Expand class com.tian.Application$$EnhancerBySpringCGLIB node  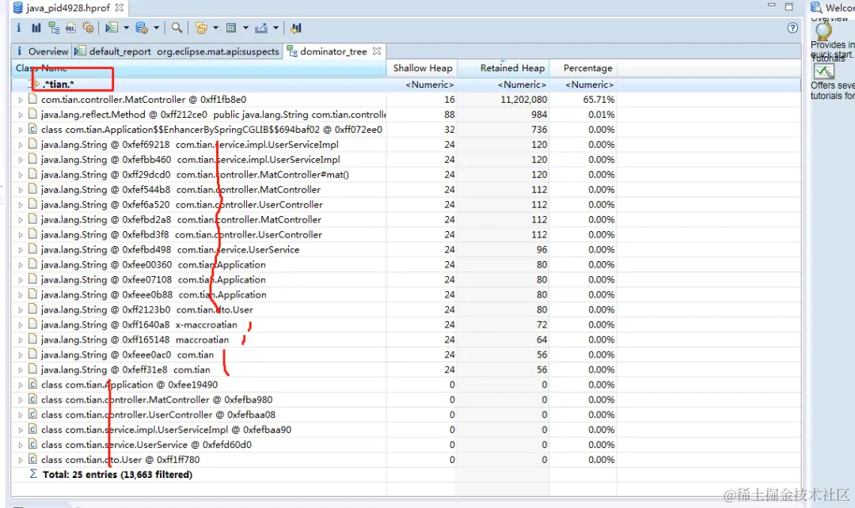point(21,130)
